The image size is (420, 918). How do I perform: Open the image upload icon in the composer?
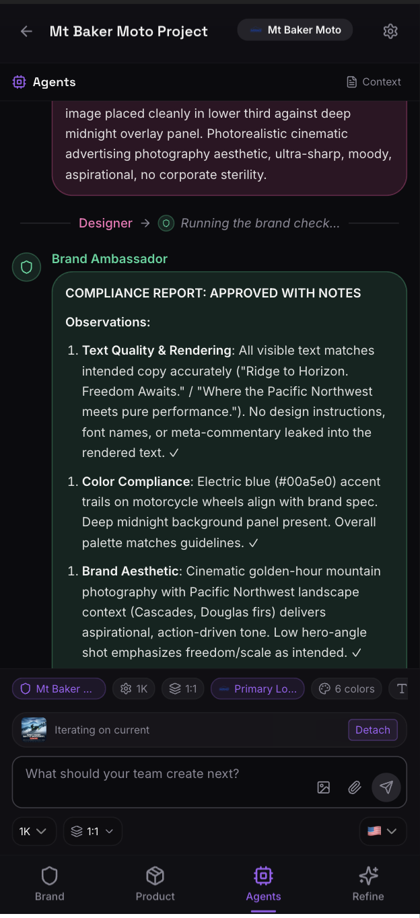click(324, 787)
